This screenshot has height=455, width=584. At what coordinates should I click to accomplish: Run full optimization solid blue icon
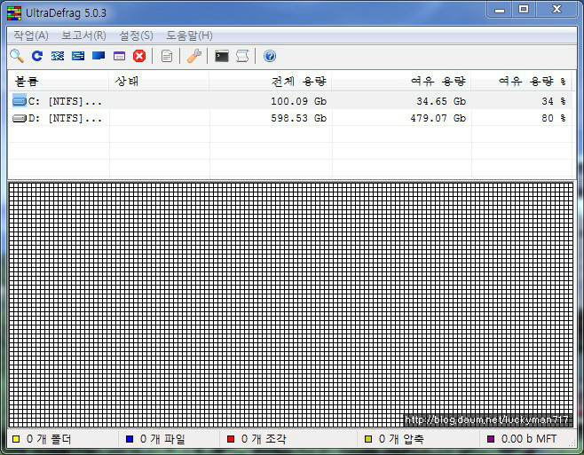pos(99,56)
